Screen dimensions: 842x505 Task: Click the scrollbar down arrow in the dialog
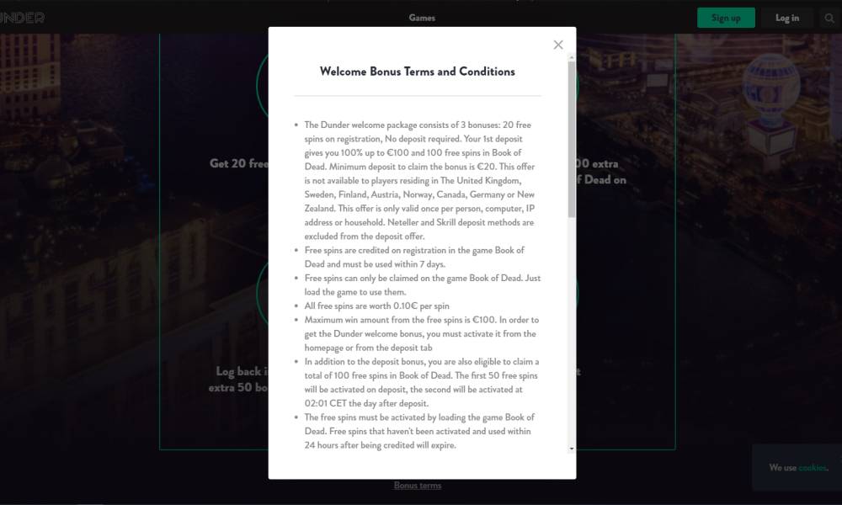572,449
